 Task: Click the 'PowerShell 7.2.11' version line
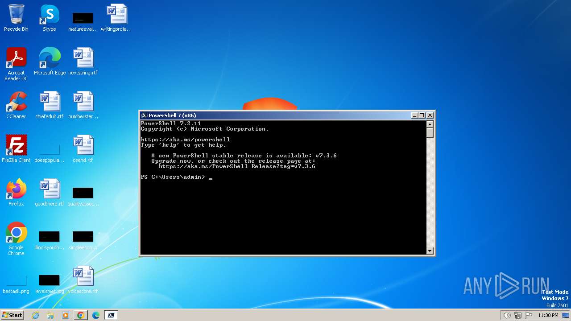tap(171, 123)
